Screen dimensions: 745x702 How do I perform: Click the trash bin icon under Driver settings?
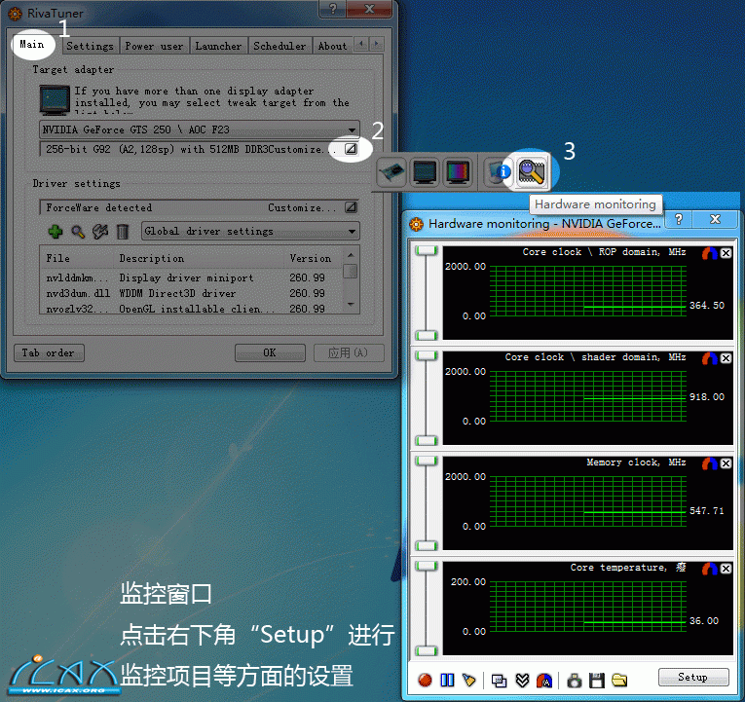(x=123, y=232)
